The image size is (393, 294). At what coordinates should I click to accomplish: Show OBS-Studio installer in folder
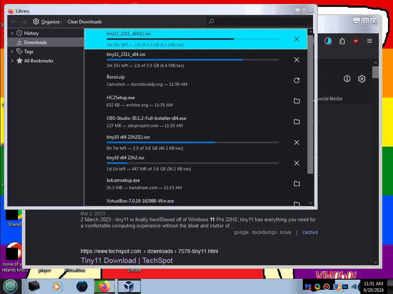(x=297, y=121)
